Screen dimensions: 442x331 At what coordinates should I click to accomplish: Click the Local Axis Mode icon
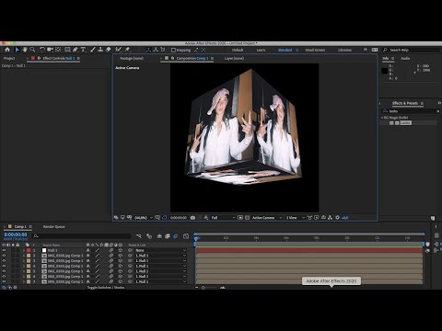(148, 50)
